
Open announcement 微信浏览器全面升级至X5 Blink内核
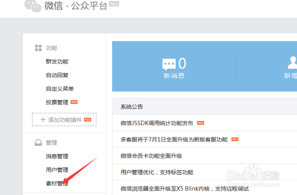coord(185,189)
